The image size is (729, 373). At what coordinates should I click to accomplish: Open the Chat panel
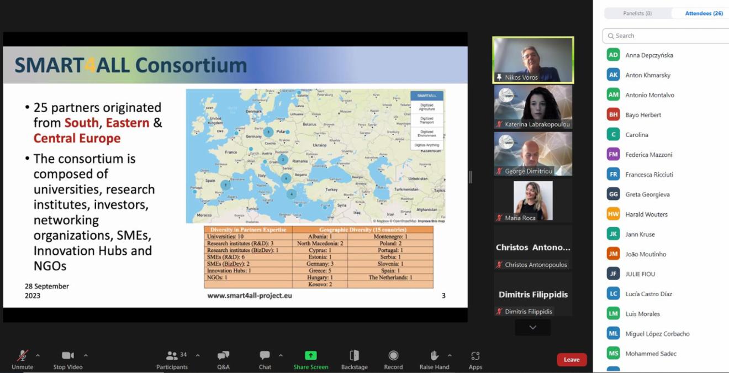(265, 359)
